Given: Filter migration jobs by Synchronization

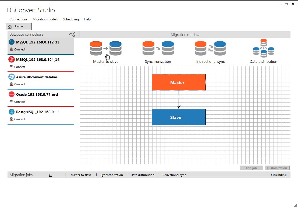Looking at the screenshot, I should click(112, 175).
